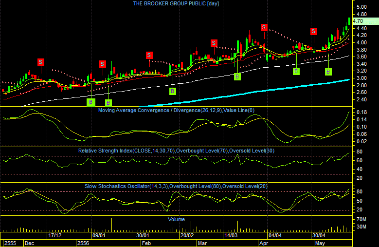Click the S sell marker just after 09/01
Image resolution: width=379 pixels, height=247 pixels.
[x=103, y=64]
